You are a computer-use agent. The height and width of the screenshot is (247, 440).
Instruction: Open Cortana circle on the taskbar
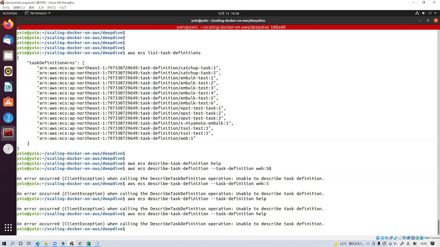pos(21,244)
